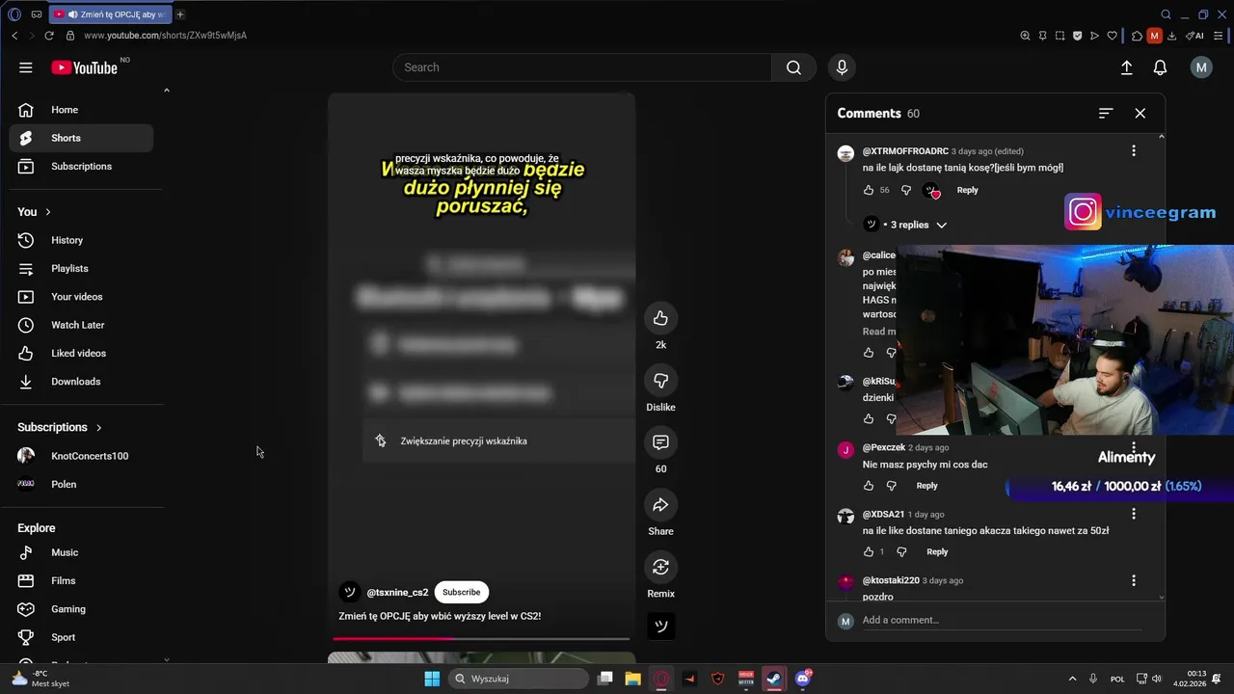Open YouTube notifications bell

coord(1160,67)
